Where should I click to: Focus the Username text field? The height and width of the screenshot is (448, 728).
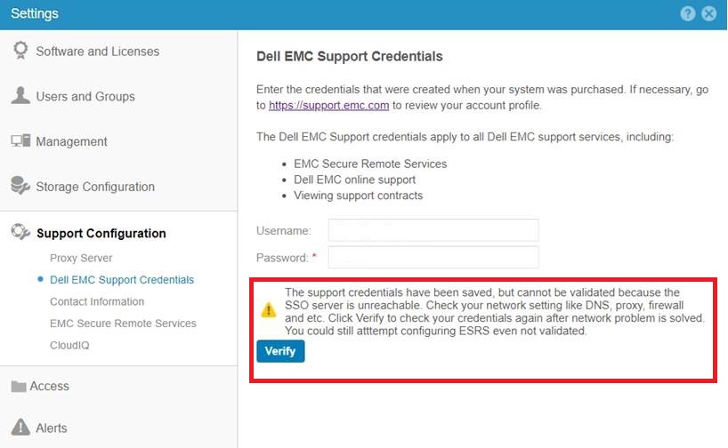433,230
